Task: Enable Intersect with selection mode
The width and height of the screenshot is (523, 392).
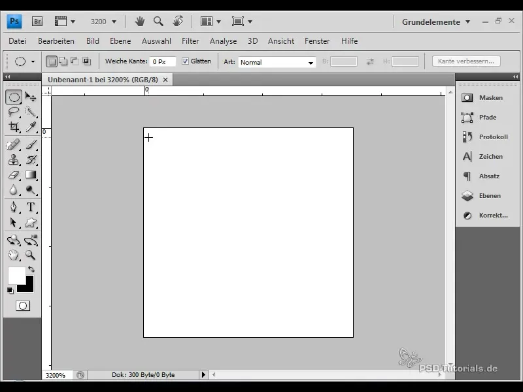Action: [x=87, y=61]
